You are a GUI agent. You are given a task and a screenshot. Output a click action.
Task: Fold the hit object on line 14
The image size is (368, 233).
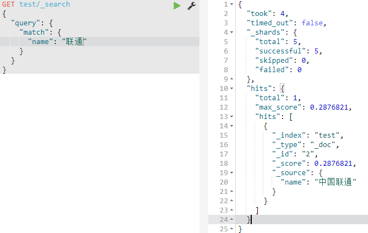pyautogui.click(x=231, y=126)
